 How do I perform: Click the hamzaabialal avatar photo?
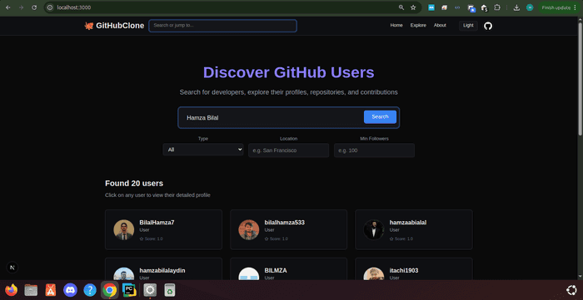point(374,230)
